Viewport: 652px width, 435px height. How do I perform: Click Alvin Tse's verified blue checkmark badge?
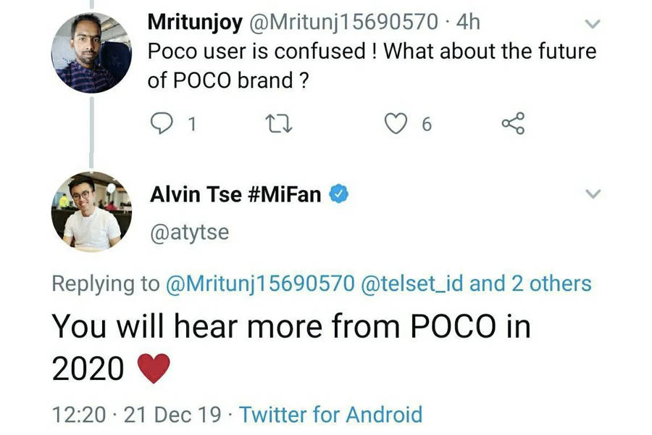(340, 194)
